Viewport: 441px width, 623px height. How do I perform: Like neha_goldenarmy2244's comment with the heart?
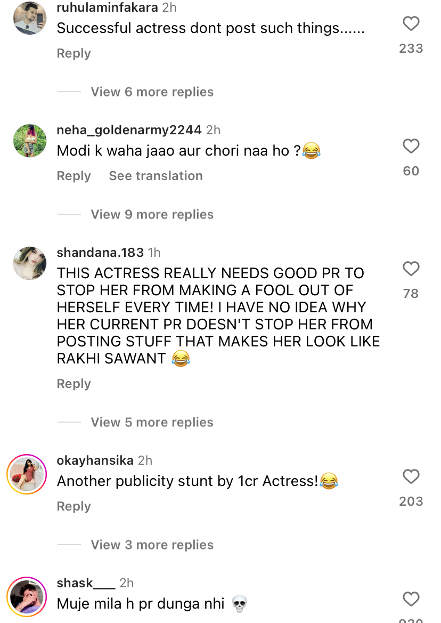(411, 146)
